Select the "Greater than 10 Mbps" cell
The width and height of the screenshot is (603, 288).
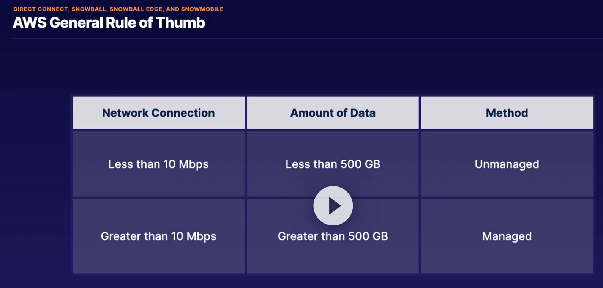pyautogui.click(x=158, y=236)
